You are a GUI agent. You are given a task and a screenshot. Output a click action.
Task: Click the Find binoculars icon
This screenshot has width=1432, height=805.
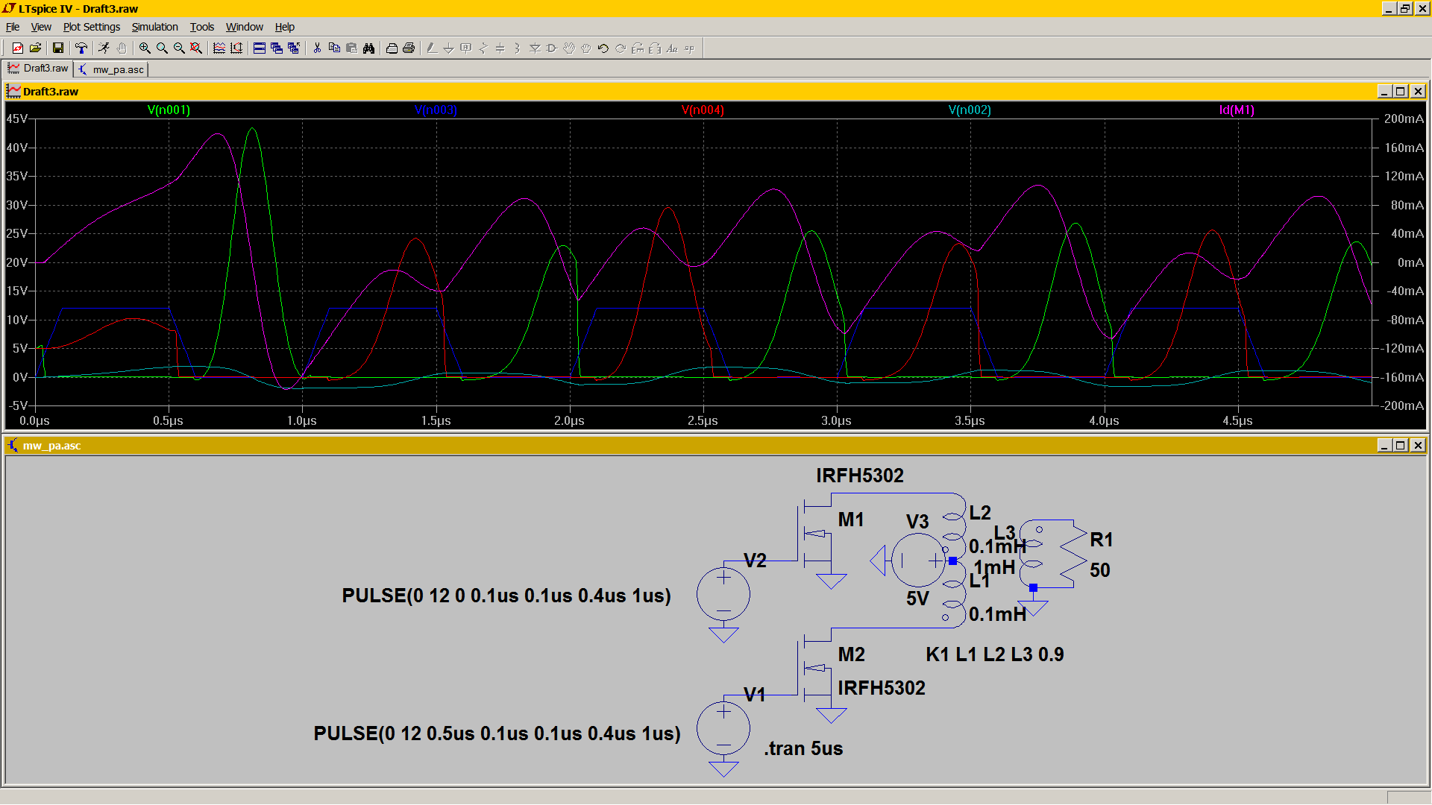click(368, 48)
